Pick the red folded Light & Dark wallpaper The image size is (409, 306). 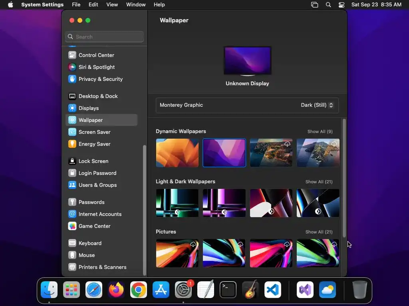(271, 203)
